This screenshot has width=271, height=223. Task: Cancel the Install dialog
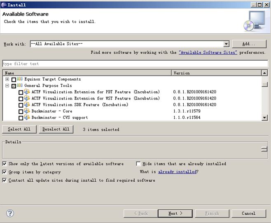[x=248, y=214]
